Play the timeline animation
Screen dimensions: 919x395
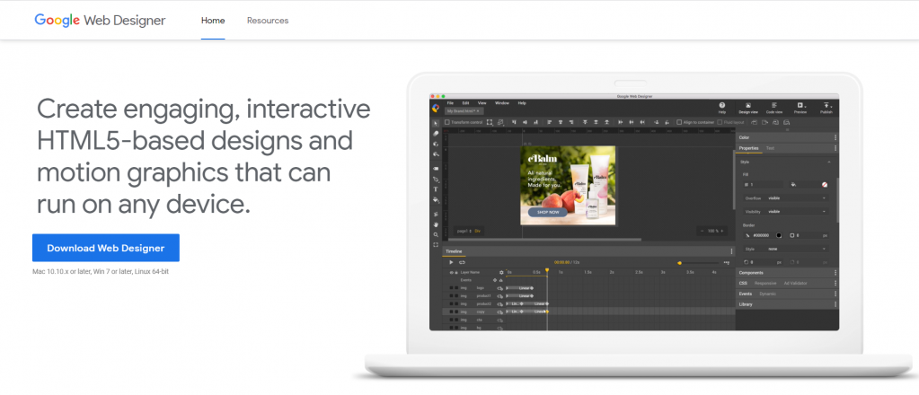pyautogui.click(x=451, y=262)
